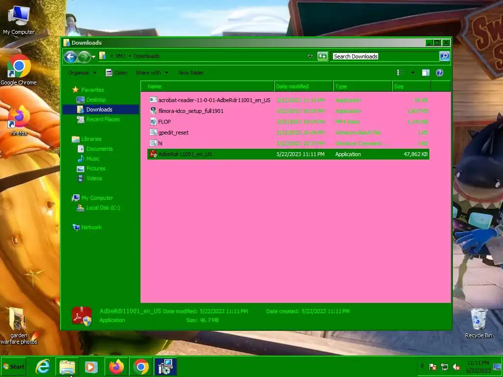
Task: Click the search magnifier button
Action: [x=444, y=56]
